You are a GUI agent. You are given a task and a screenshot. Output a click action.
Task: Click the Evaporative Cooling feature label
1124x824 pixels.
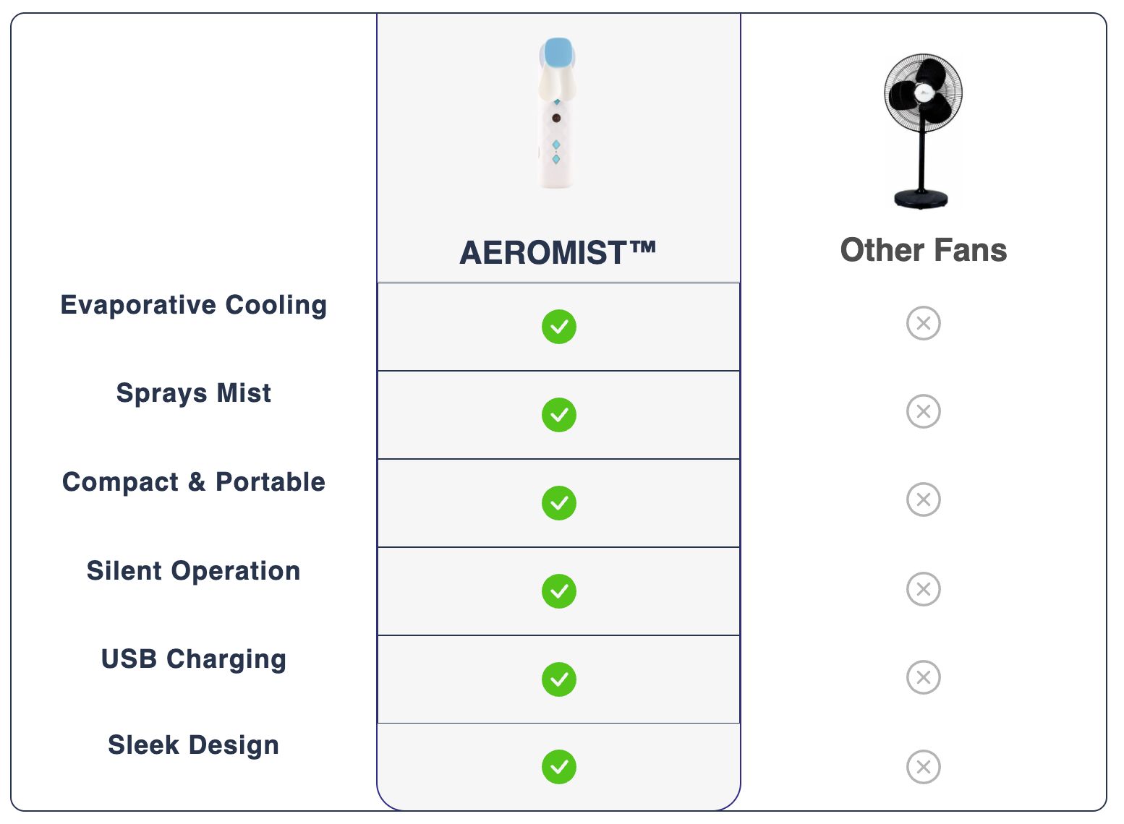(x=194, y=305)
